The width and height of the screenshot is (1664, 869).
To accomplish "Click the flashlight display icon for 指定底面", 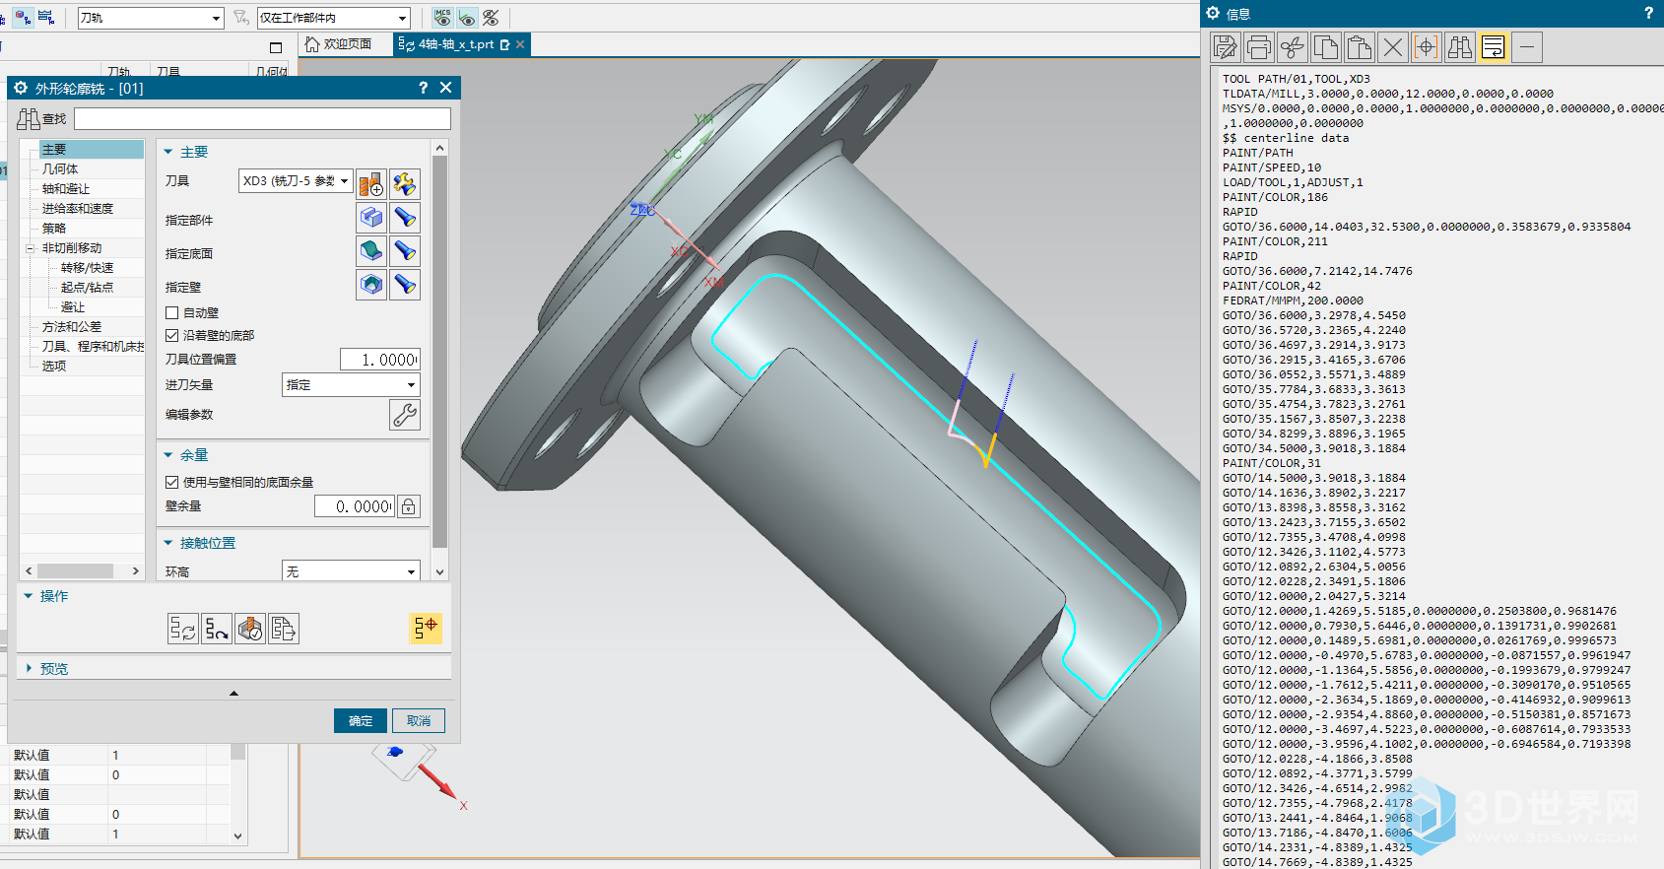I will click(405, 251).
